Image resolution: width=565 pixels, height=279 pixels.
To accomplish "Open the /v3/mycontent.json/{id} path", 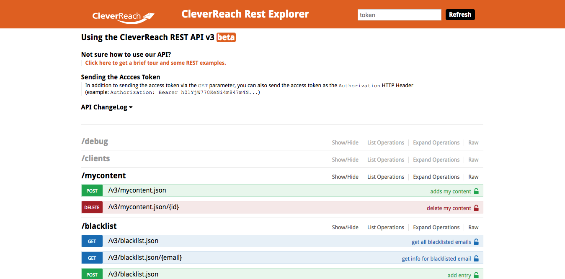I will pyautogui.click(x=144, y=207).
